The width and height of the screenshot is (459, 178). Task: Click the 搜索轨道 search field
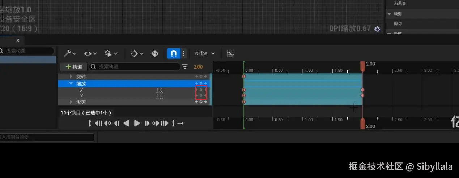(x=135, y=67)
